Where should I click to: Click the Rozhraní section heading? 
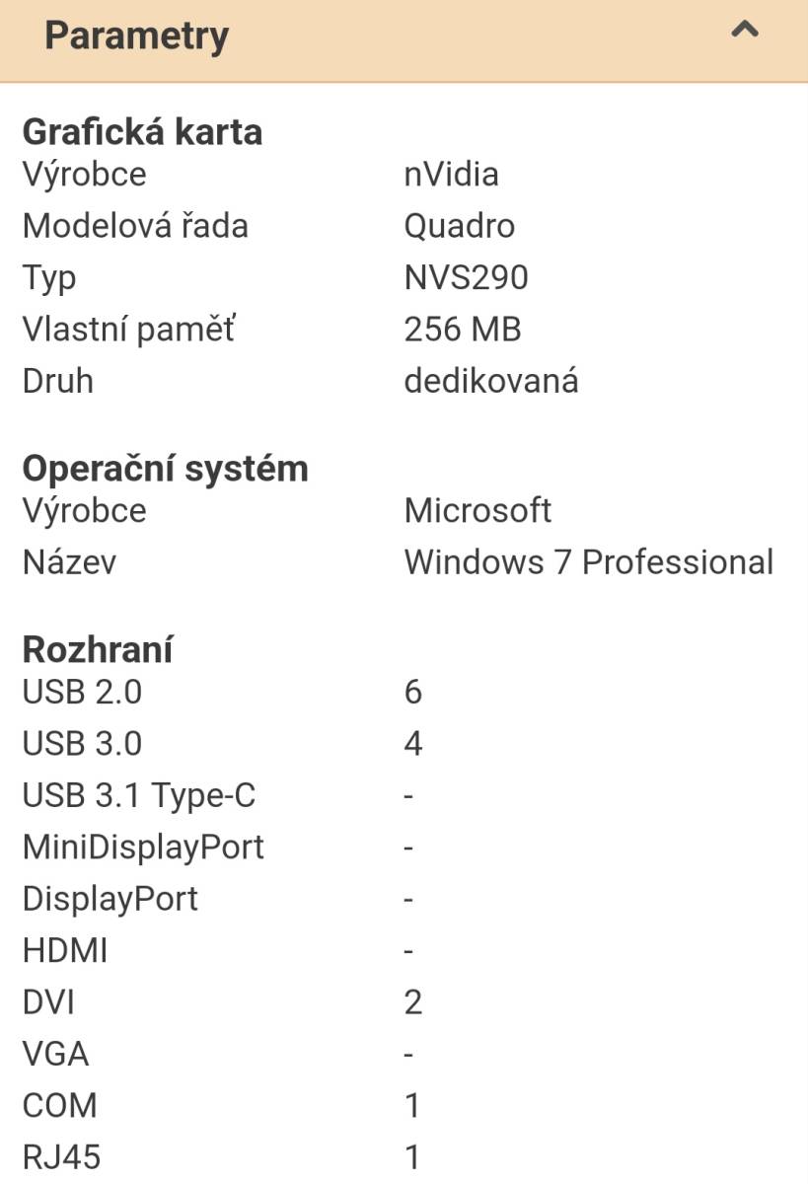98,650
